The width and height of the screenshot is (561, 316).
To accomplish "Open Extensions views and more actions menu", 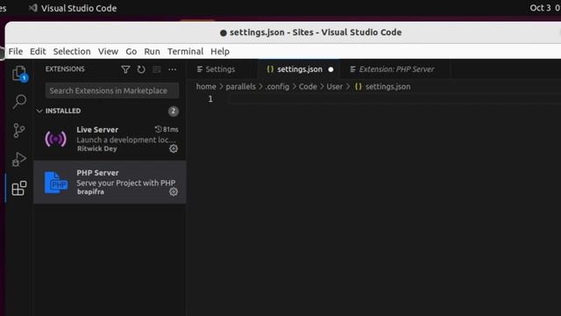I will (x=173, y=69).
